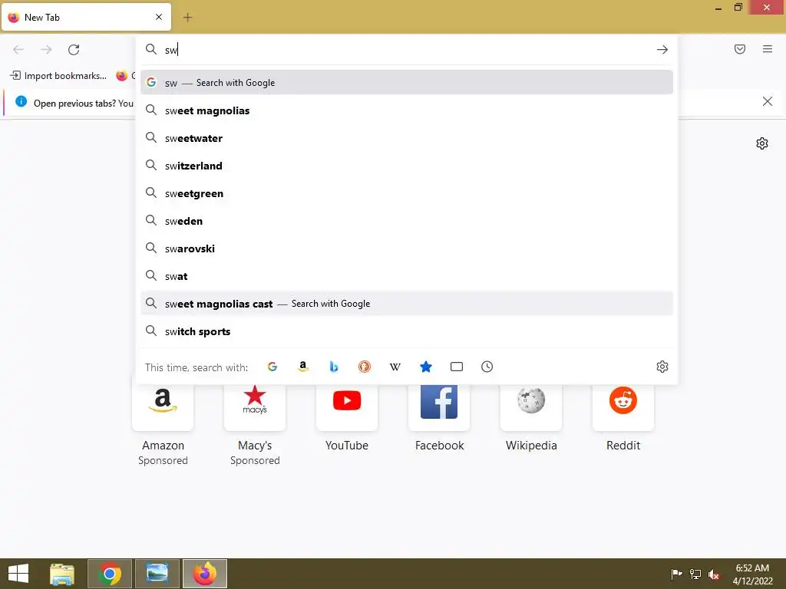The width and height of the screenshot is (786, 589).
Task: Open a new tab with plus button
Action: [x=187, y=18]
